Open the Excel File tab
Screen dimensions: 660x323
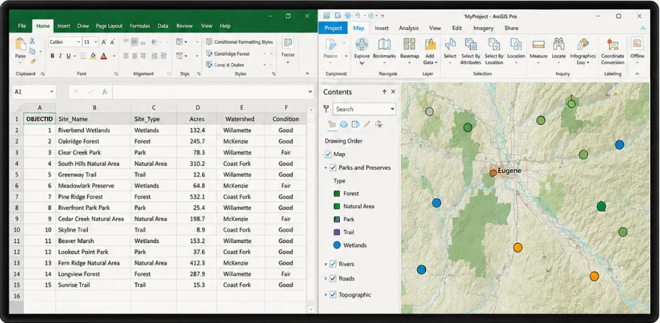click(22, 26)
